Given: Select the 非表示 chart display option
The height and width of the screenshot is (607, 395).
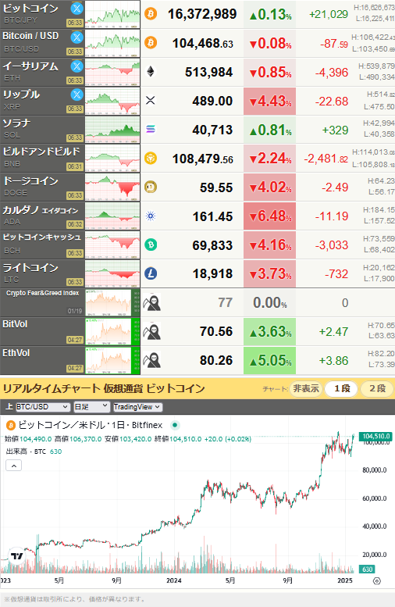Looking at the screenshot, I should tap(306, 388).
